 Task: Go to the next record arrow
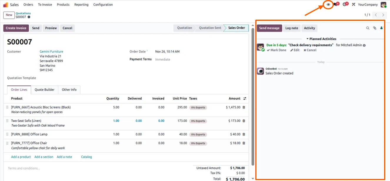coord(383,15)
